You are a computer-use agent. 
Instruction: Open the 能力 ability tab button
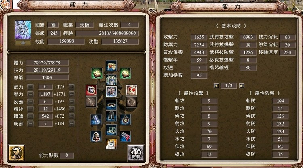[17, 153]
